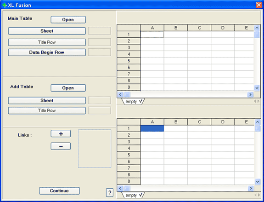264x202 pixels.
Task: Click the upper grid scroll up arrow
Action: [x=257, y=28]
